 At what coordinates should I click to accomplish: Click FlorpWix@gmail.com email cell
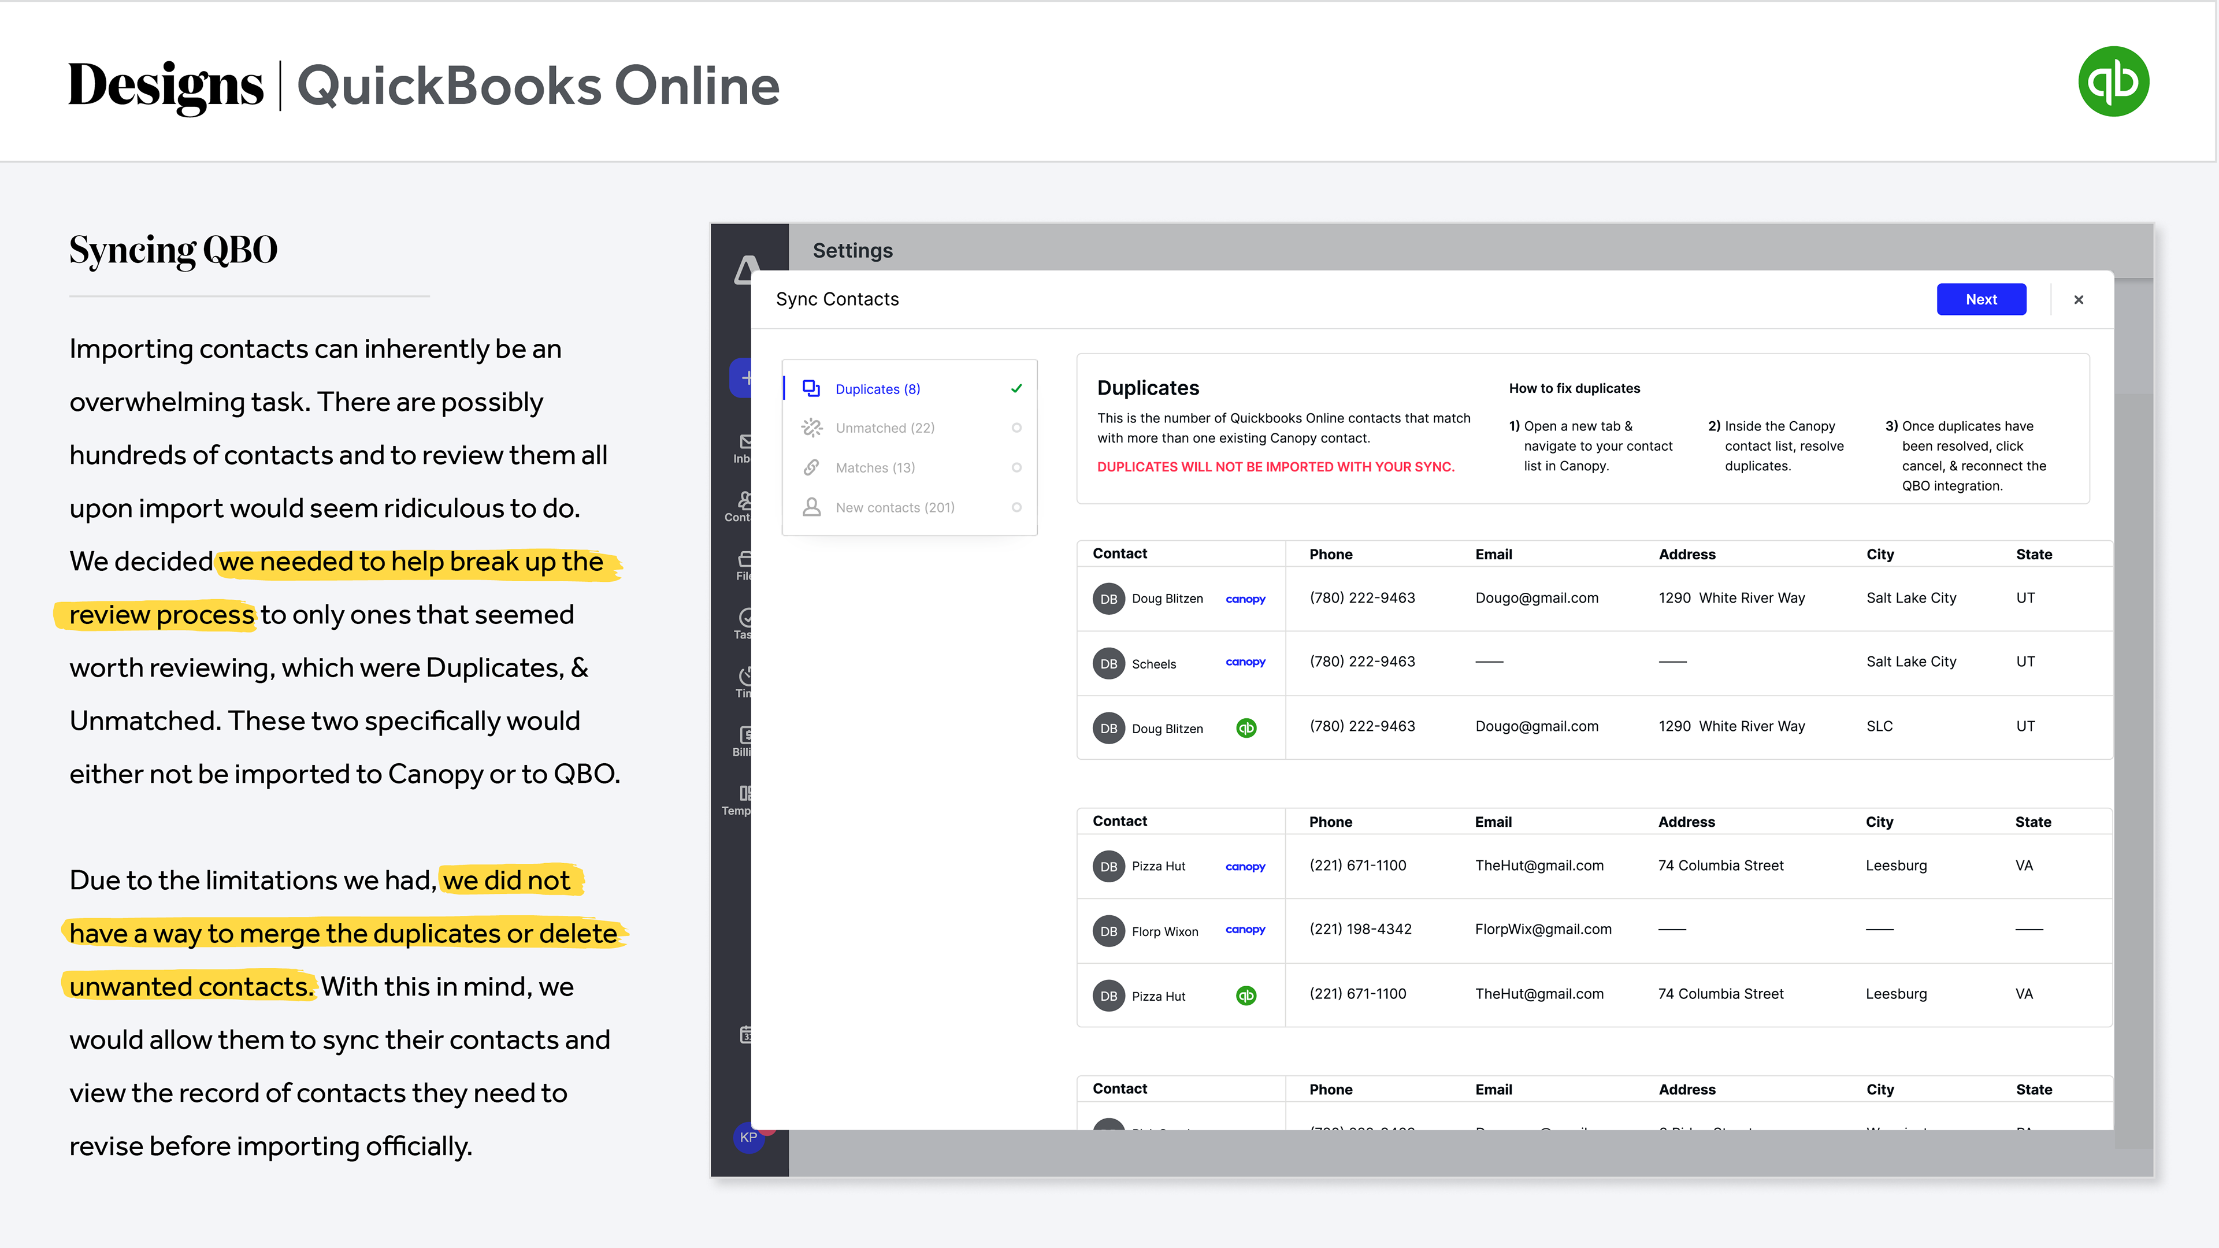(1543, 929)
